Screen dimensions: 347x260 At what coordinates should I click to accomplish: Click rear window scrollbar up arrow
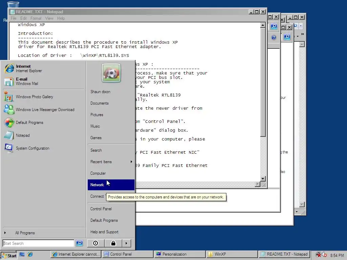(x=302, y=44)
